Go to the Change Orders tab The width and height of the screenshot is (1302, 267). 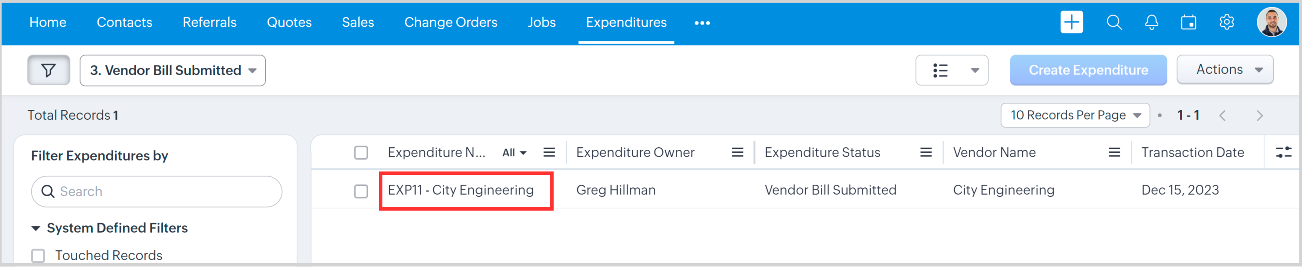[x=450, y=22]
